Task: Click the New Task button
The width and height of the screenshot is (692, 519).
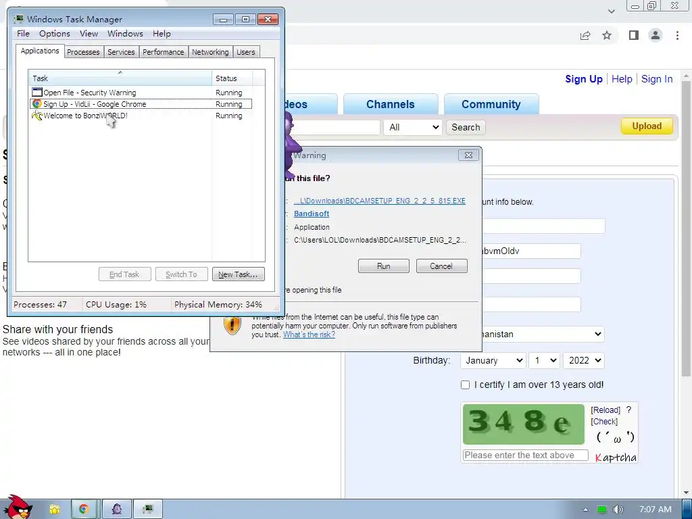Action: tap(239, 274)
